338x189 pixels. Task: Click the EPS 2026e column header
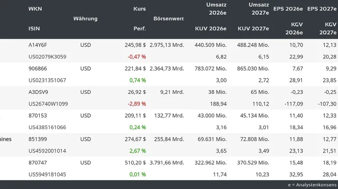[288, 9]
